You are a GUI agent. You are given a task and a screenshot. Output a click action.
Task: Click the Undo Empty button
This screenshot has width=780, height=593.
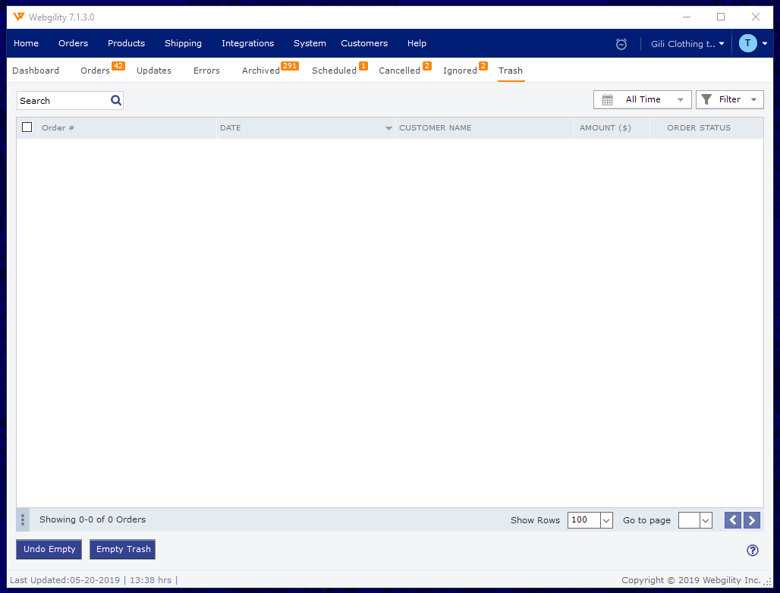(49, 549)
